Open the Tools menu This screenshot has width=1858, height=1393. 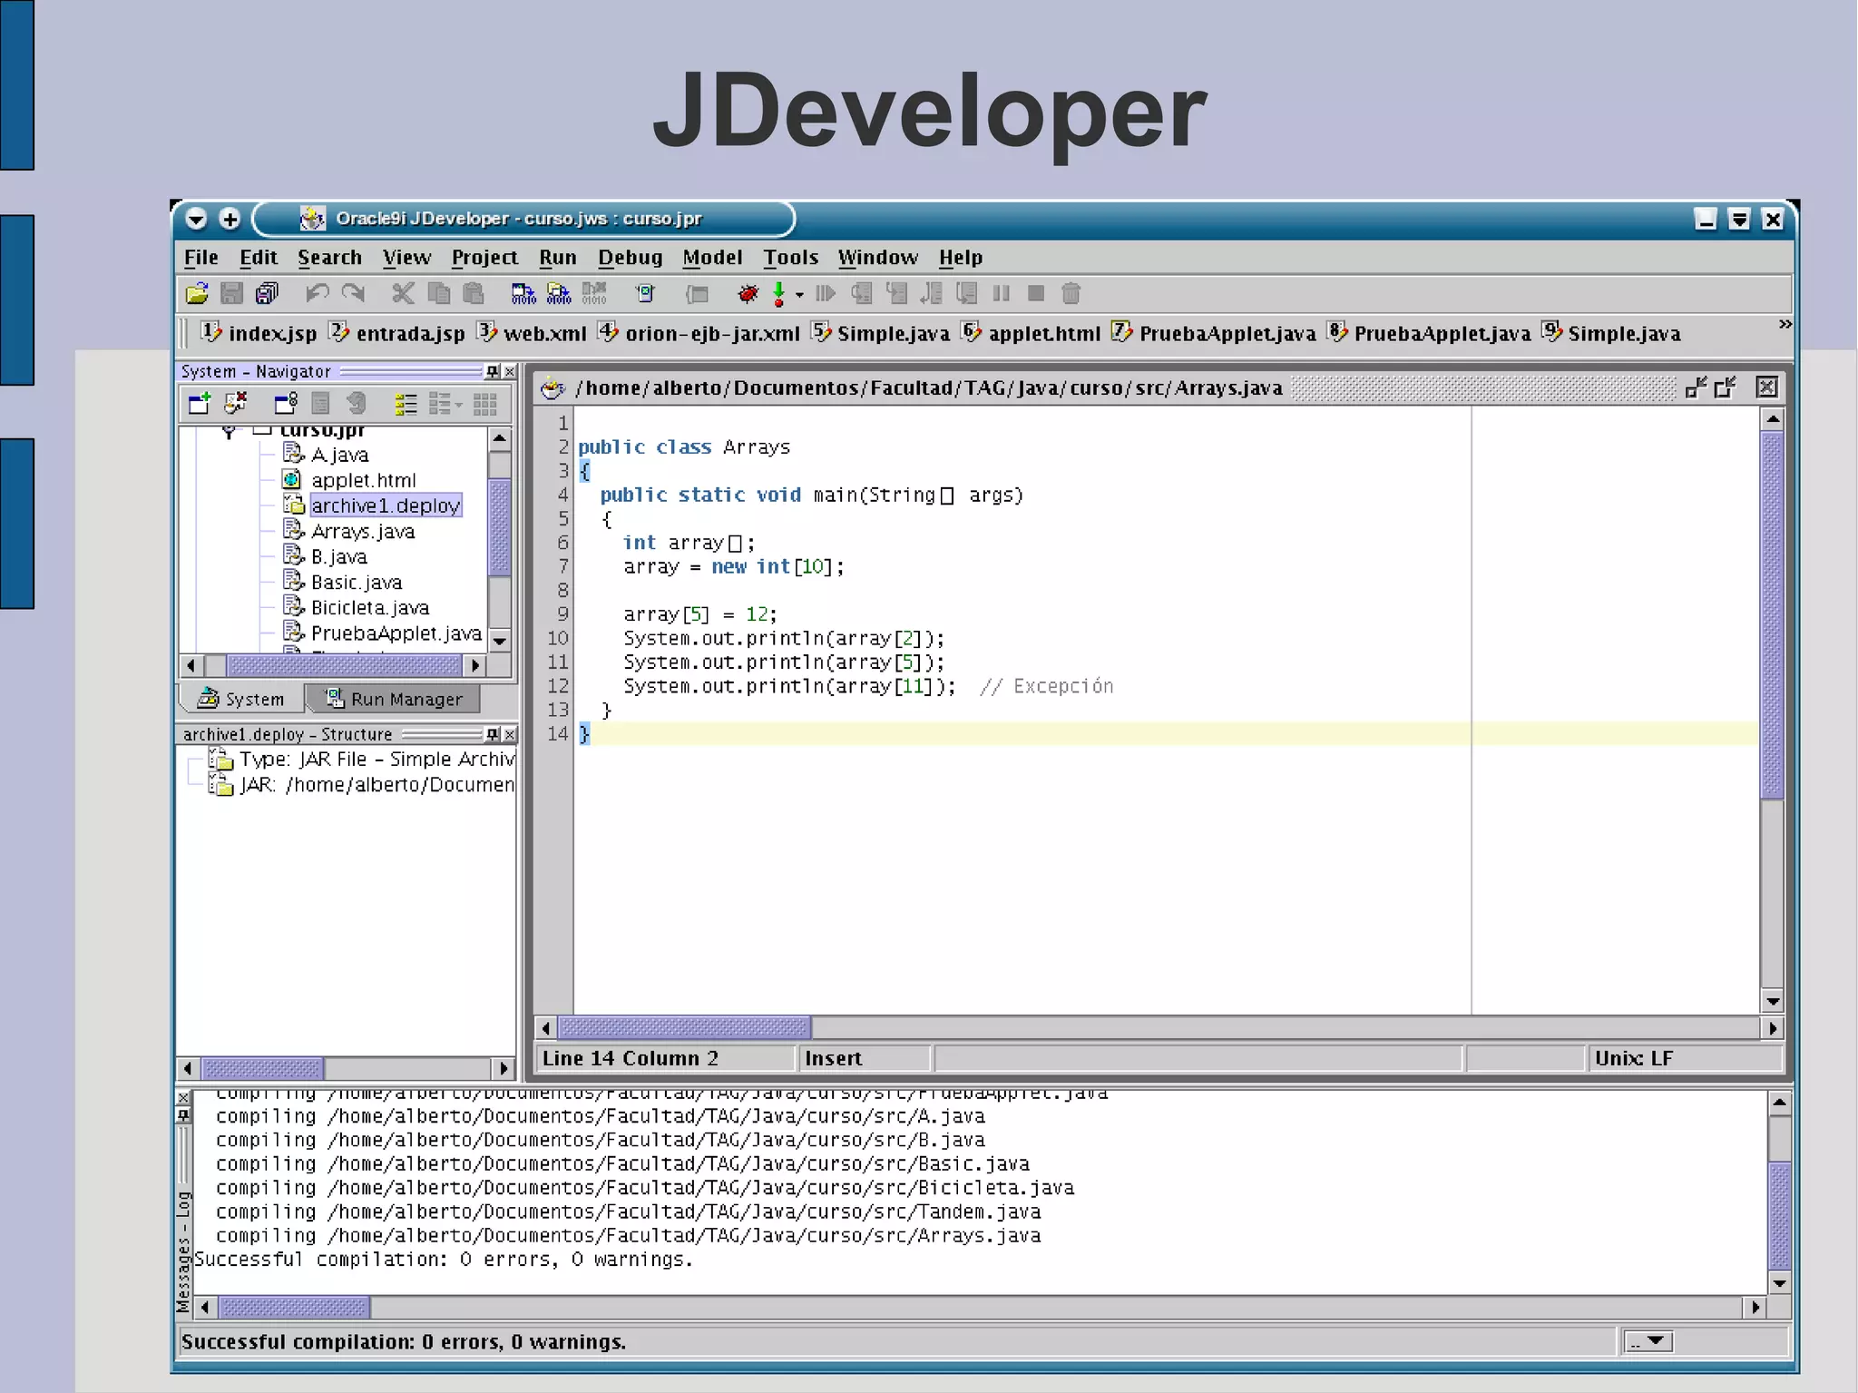pyautogui.click(x=790, y=258)
